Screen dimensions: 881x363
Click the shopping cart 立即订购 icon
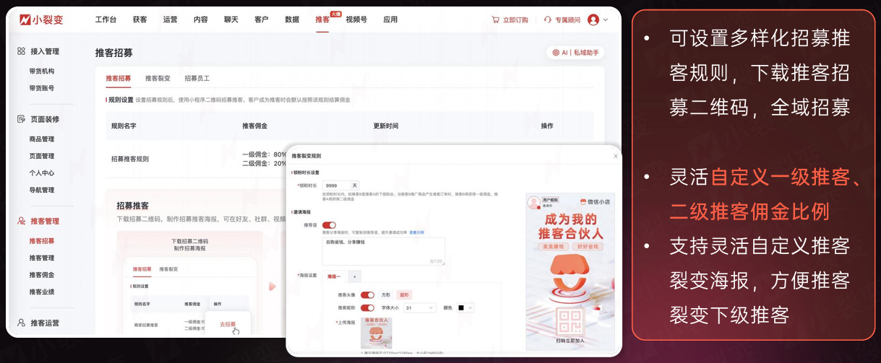[495, 20]
